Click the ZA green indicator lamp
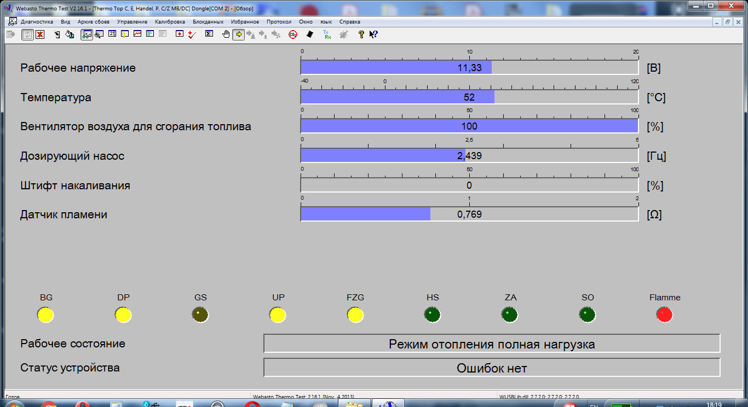Screen dimensions: 748x407 (x=510, y=315)
